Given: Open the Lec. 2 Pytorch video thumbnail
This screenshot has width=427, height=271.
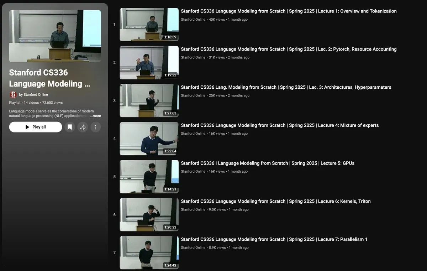Looking at the screenshot, I should [149, 63].
